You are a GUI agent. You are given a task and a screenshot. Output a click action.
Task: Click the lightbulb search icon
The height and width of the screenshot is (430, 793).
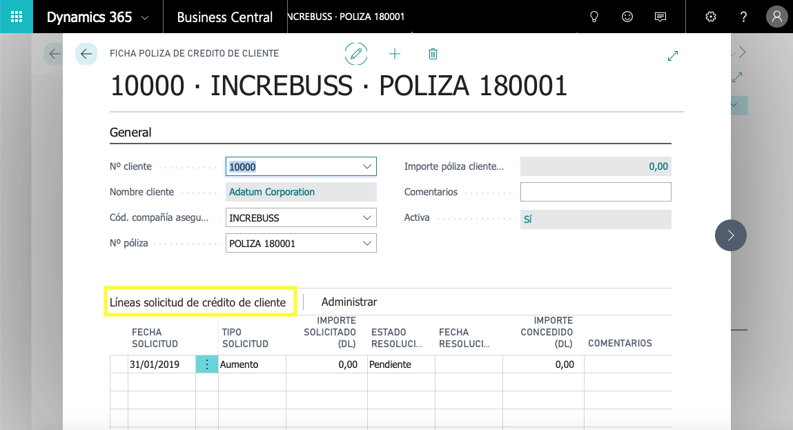(594, 17)
